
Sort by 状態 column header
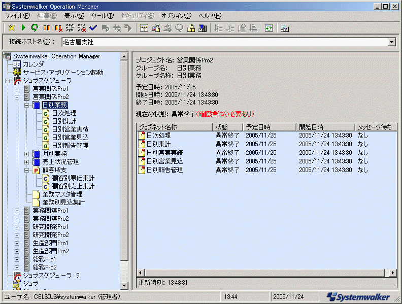click(x=227, y=127)
